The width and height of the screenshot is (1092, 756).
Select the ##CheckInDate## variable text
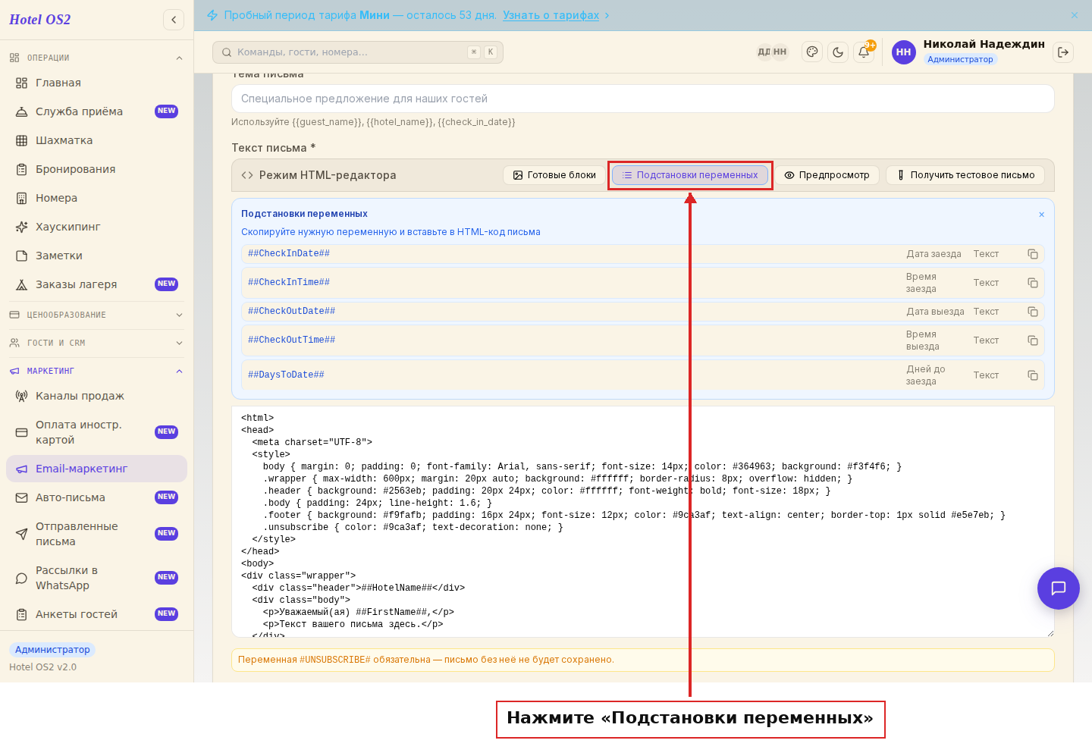point(289,254)
